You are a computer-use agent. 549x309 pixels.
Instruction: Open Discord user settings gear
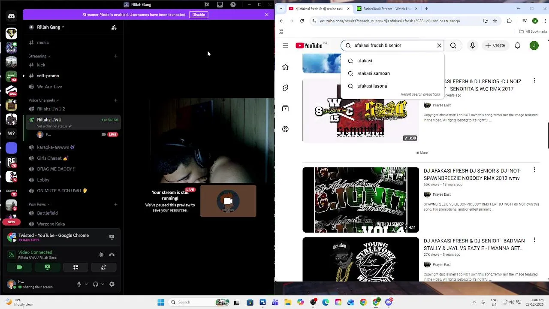(112, 284)
